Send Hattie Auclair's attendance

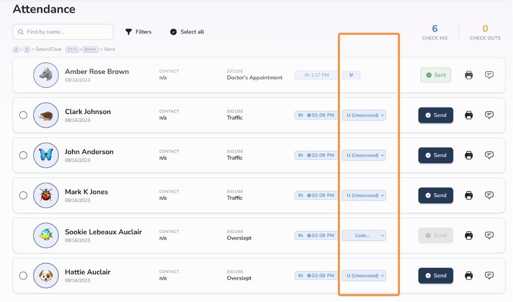[436, 276]
